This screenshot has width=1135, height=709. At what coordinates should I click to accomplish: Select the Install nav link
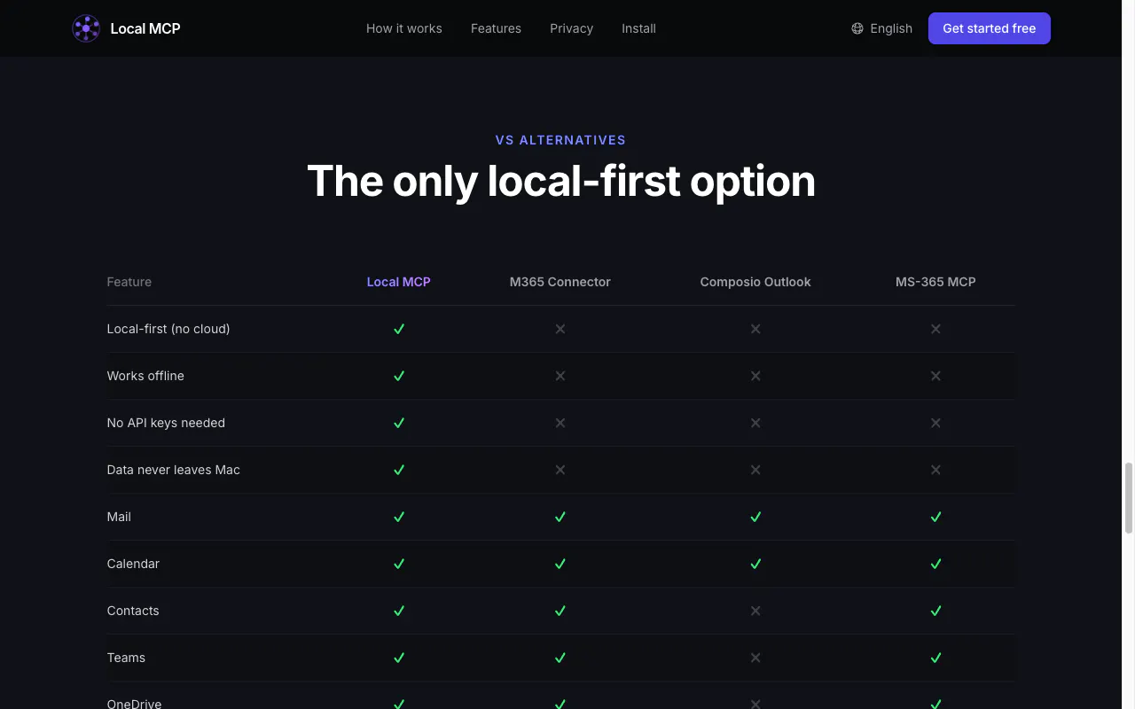click(638, 28)
